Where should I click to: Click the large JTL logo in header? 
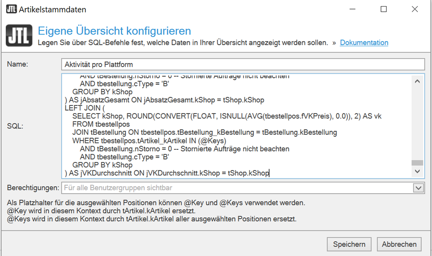[x=19, y=36]
